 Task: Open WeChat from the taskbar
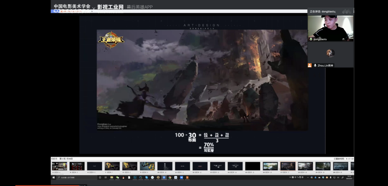click(x=117, y=177)
